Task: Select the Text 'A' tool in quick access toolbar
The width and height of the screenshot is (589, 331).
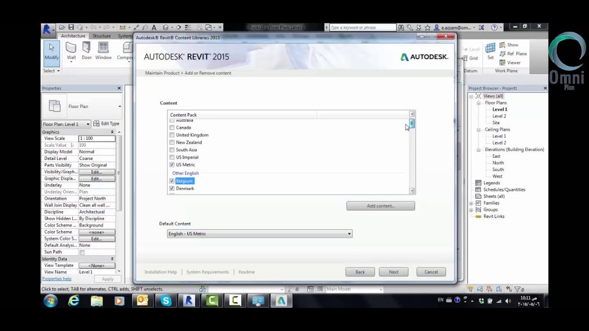Action: click(154, 28)
